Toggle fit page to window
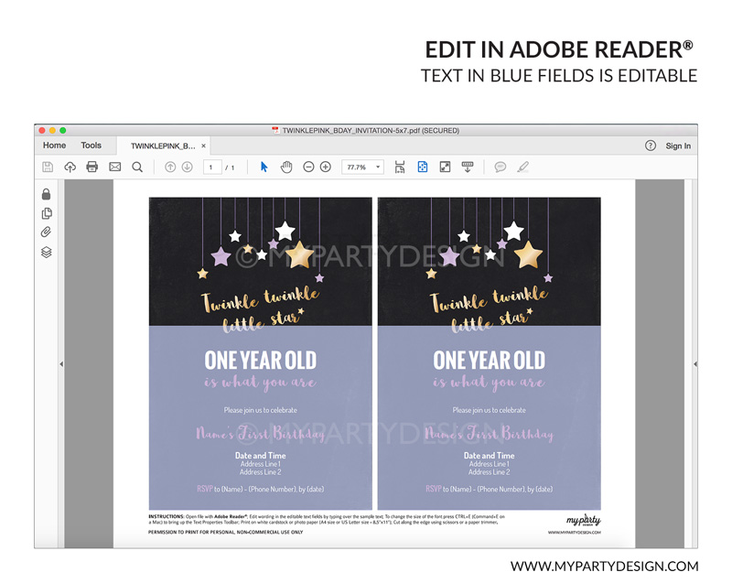Screen dimensions: 732x583 click(x=423, y=167)
